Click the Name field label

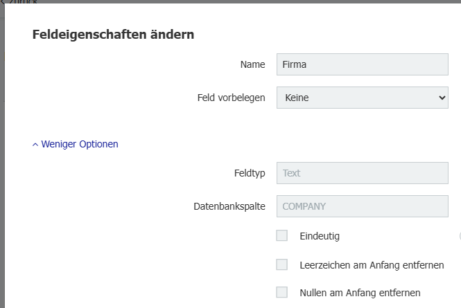pos(252,64)
